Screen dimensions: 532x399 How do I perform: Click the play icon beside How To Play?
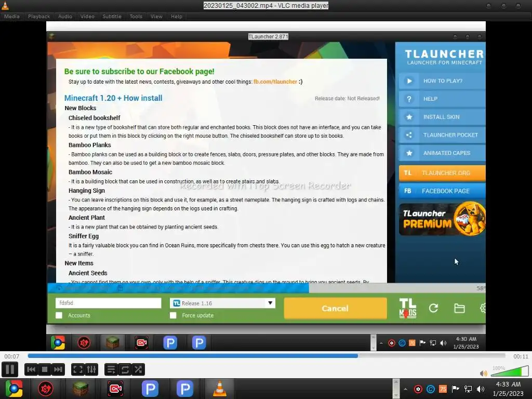409,81
